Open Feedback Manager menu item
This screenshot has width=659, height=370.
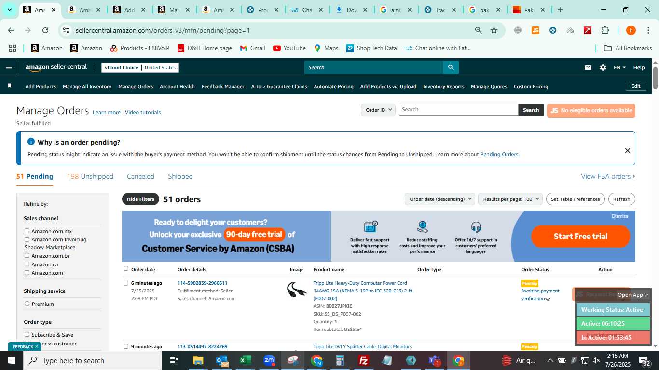223,86
